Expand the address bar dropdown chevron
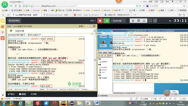Viewport: 188px width, 106px height. coord(144,6)
